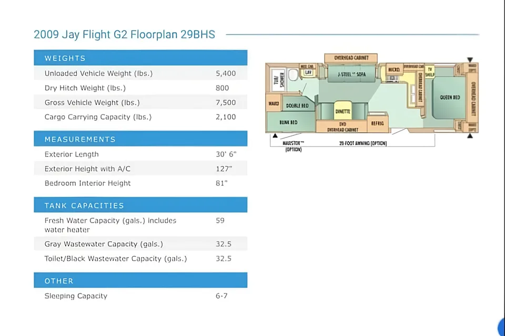Viewport: 505px width, 336px height.
Task: Click the '2009 Jay Flight G2 Floorplan 29BHS' title
Action: point(124,35)
